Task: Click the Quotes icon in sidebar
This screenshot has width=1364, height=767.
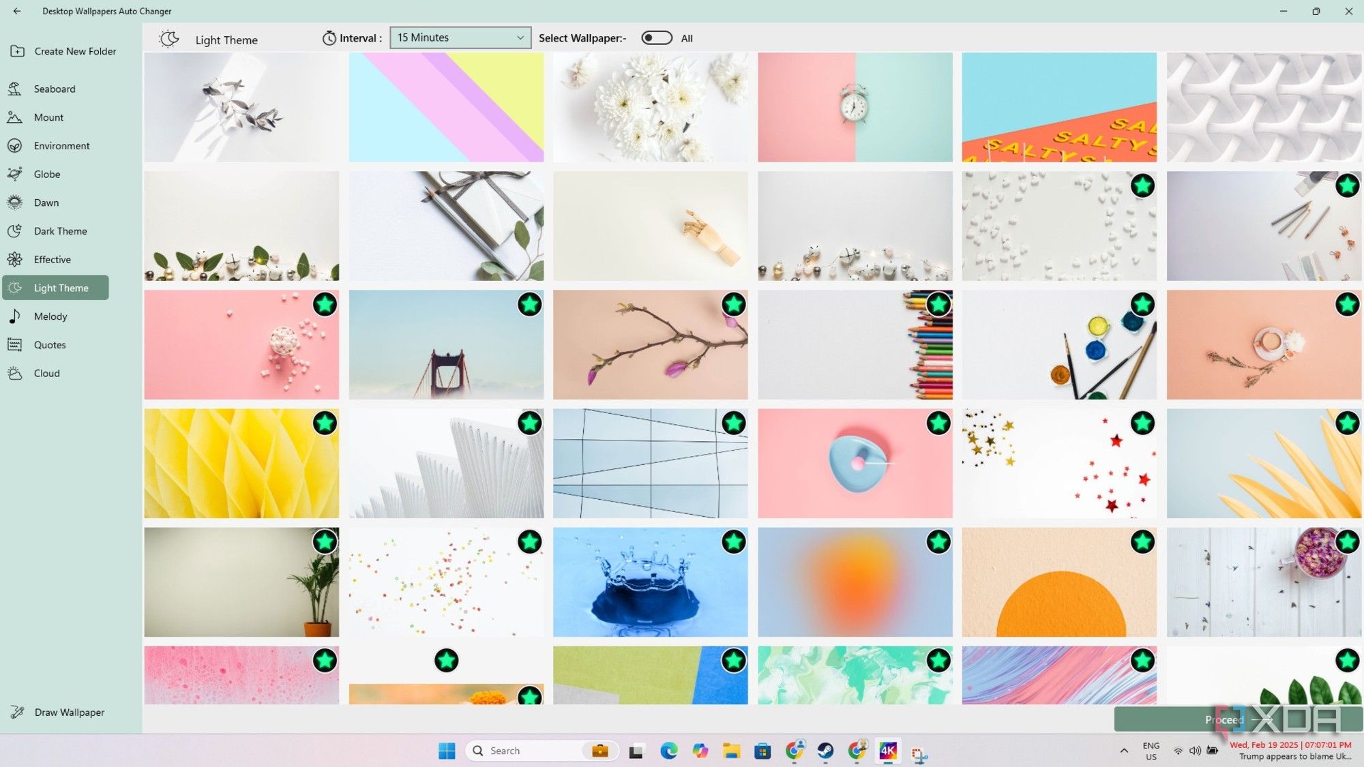Action: click(15, 345)
